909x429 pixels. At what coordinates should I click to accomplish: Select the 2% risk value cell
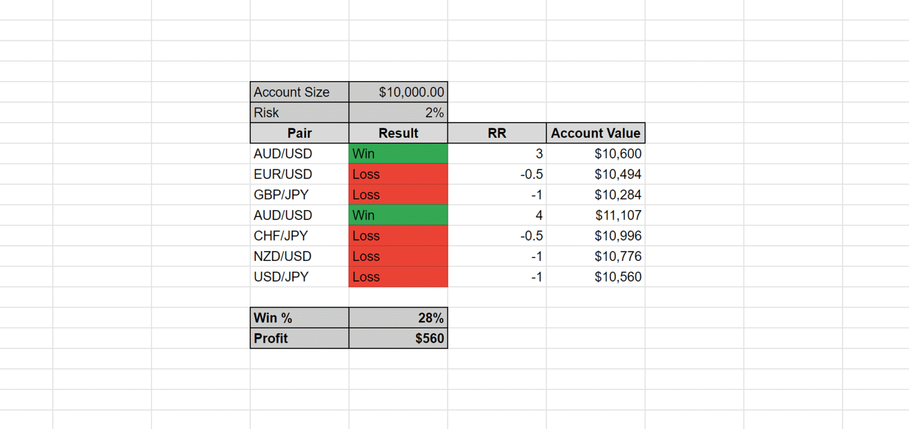pos(398,112)
